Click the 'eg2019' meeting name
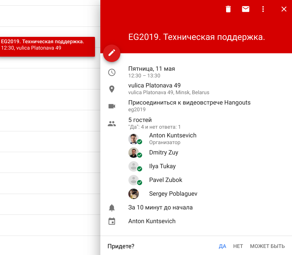This screenshot has width=292, height=255. [x=137, y=110]
